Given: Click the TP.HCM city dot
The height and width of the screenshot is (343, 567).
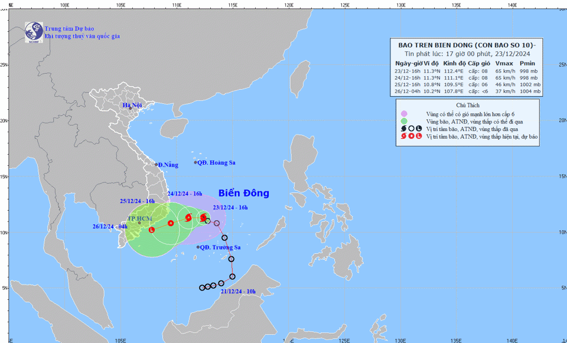Looking at the screenshot, I should [x=139, y=223].
